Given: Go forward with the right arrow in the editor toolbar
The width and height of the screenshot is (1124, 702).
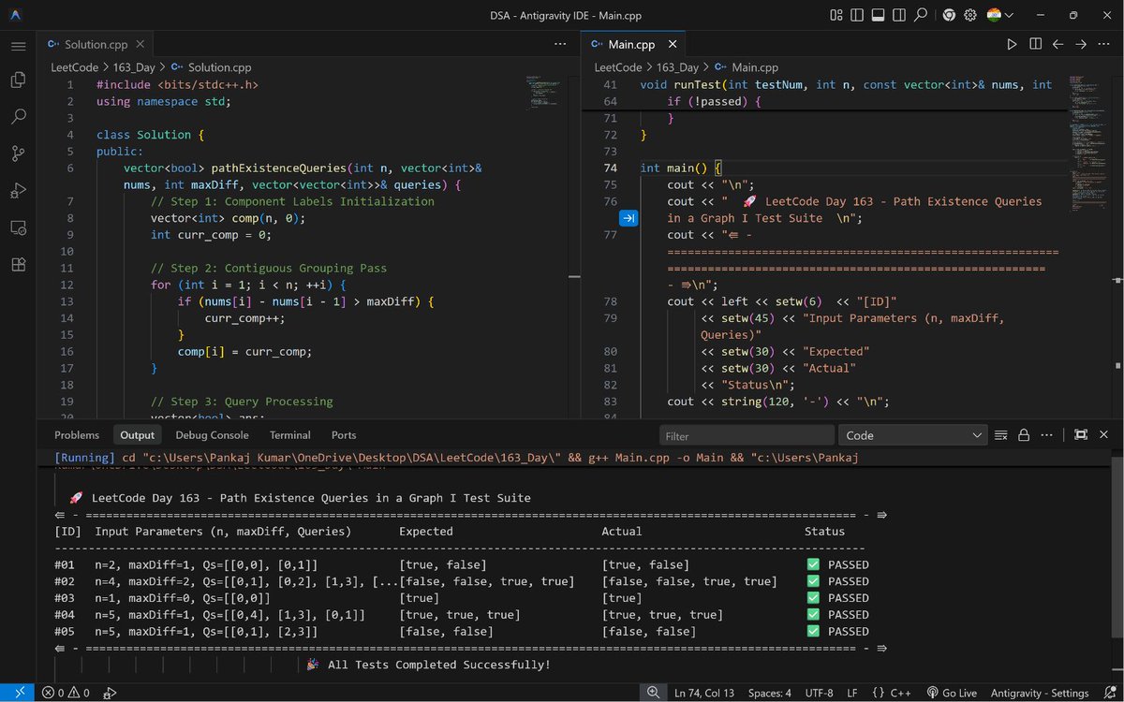Looking at the screenshot, I should tap(1081, 44).
